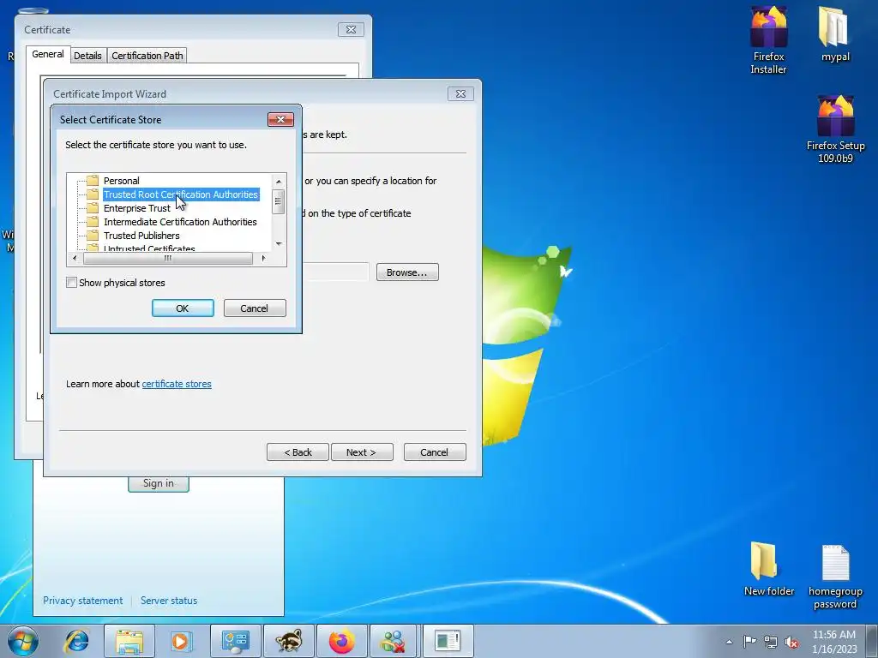Open the Server status link
The height and width of the screenshot is (658, 878).
pyautogui.click(x=169, y=601)
